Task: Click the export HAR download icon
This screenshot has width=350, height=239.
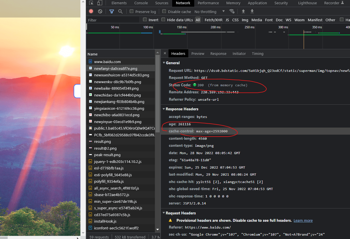Action: [x=252, y=11]
